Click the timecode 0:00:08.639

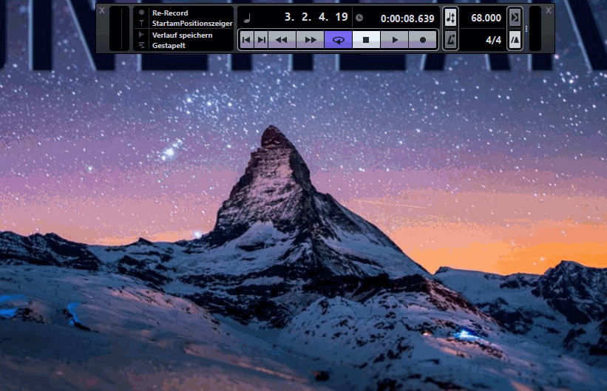(407, 18)
